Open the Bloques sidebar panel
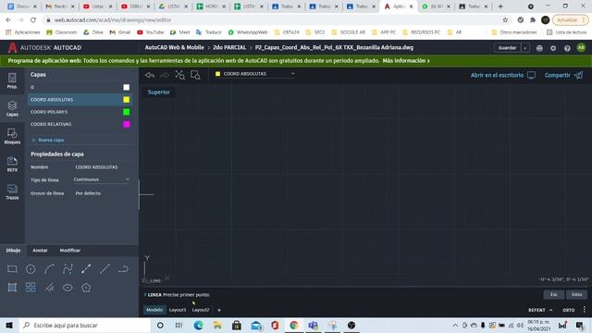This screenshot has height=333, width=592. click(12, 136)
